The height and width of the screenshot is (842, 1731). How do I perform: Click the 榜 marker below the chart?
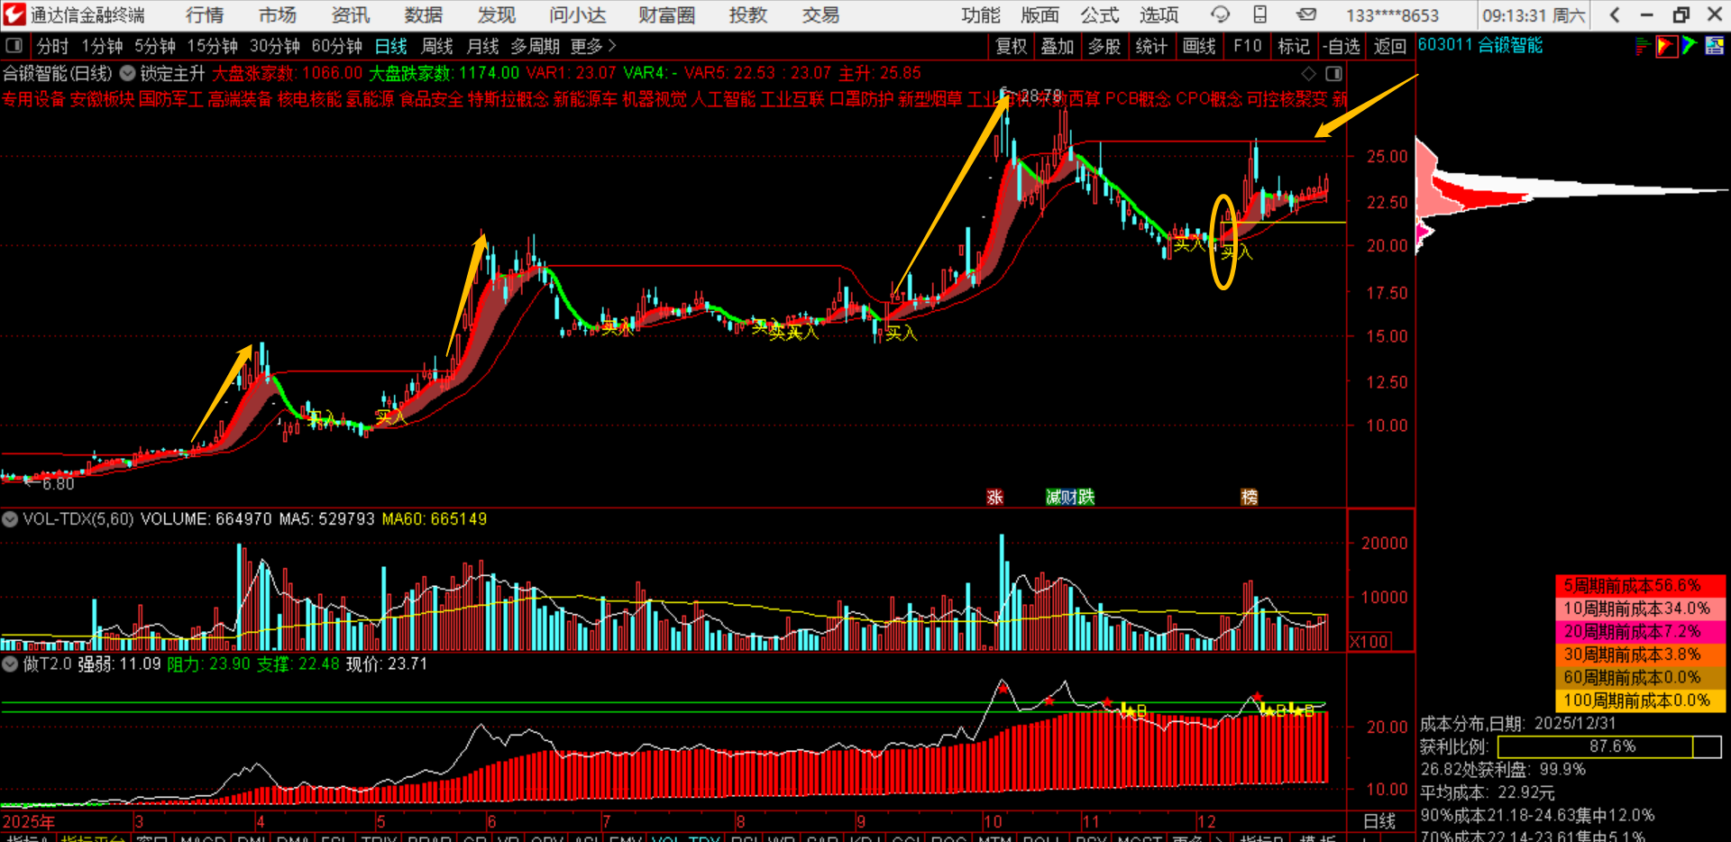click(x=1249, y=497)
